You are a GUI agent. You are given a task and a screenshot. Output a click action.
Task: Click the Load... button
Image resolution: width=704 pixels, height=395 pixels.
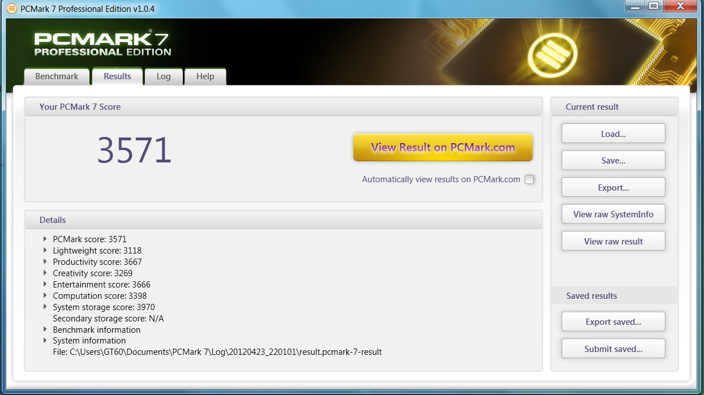[x=613, y=134]
